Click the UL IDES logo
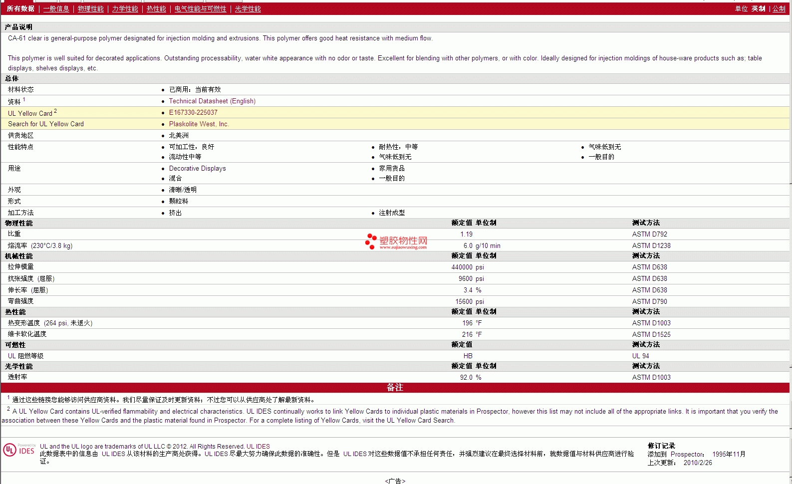Screen dimensions: 792x484 click(19, 450)
